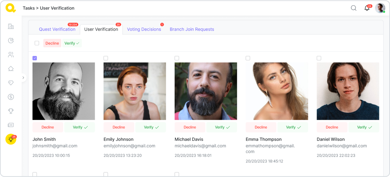The image size is (390, 177).
Task: Click the search magnifier icon
Action: tap(354, 8)
